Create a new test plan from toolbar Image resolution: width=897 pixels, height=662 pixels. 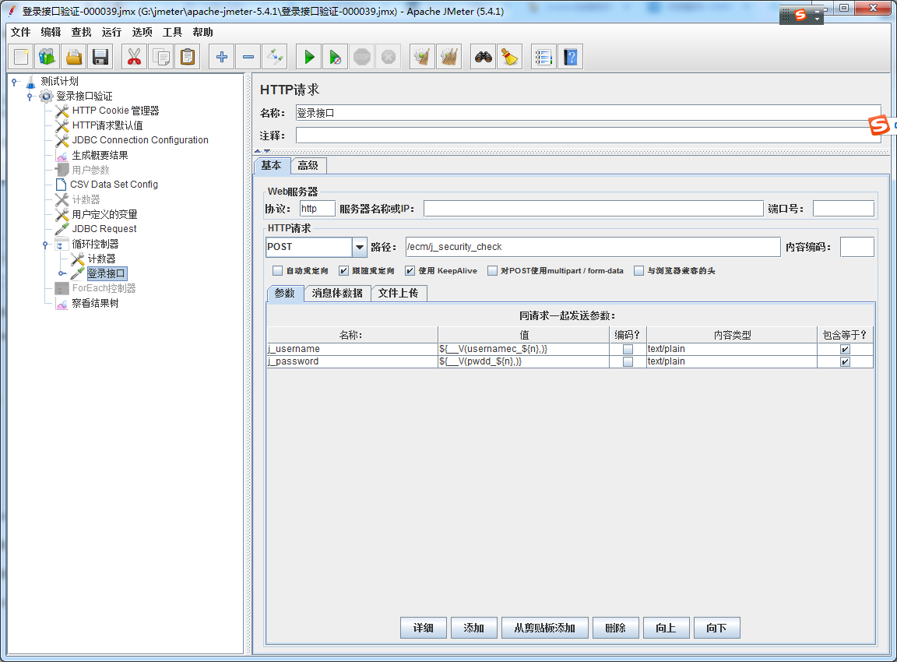point(21,57)
